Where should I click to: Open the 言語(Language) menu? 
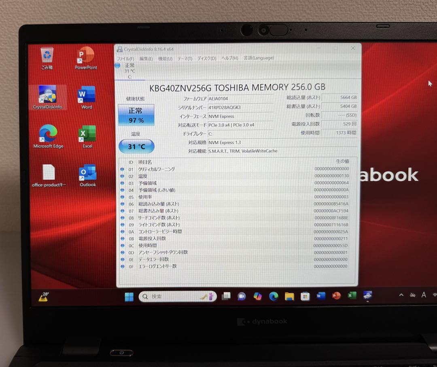pyautogui.click(x=259, y=58)
